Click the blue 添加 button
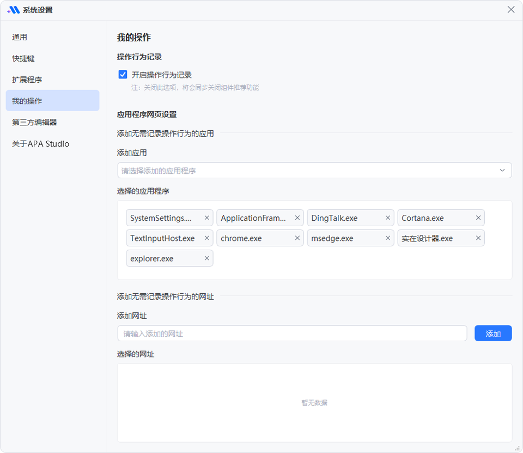 (493, 334)
